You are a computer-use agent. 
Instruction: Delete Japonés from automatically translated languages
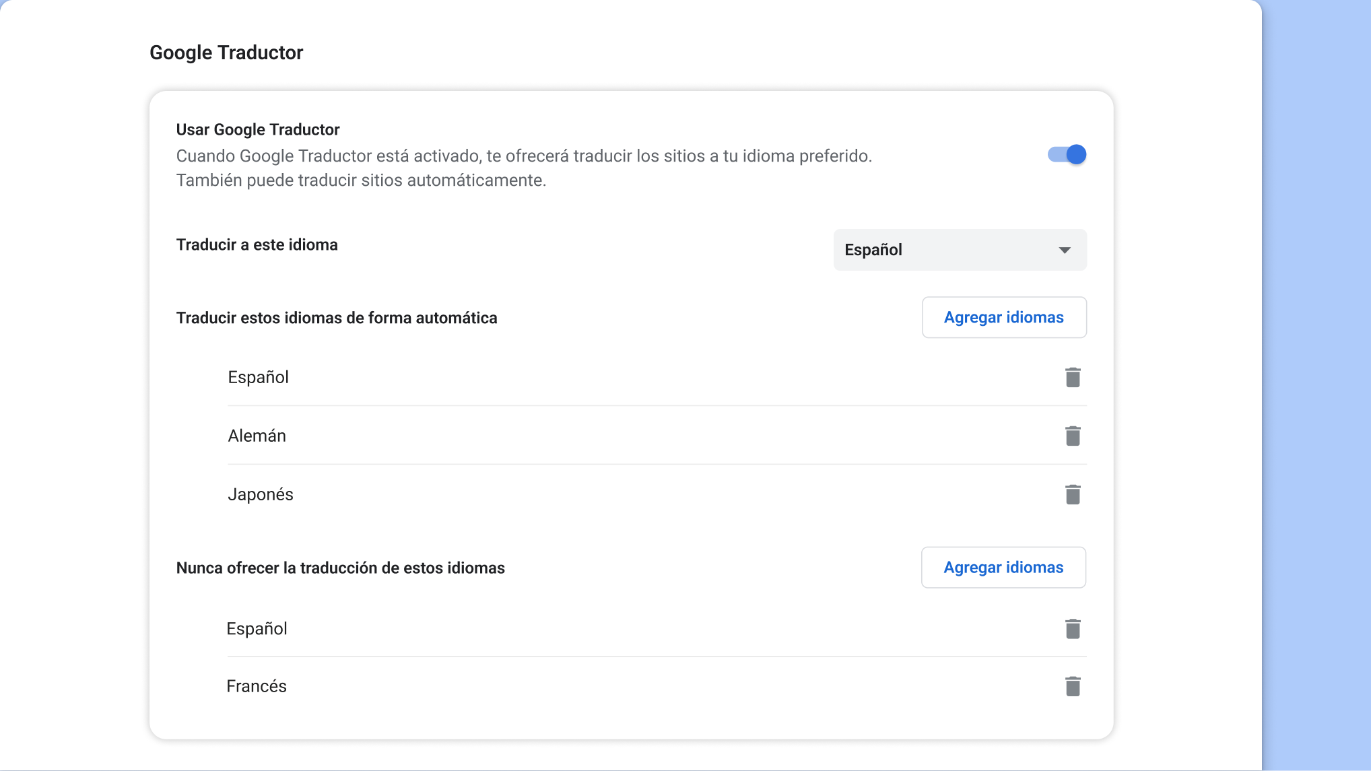1073,494
